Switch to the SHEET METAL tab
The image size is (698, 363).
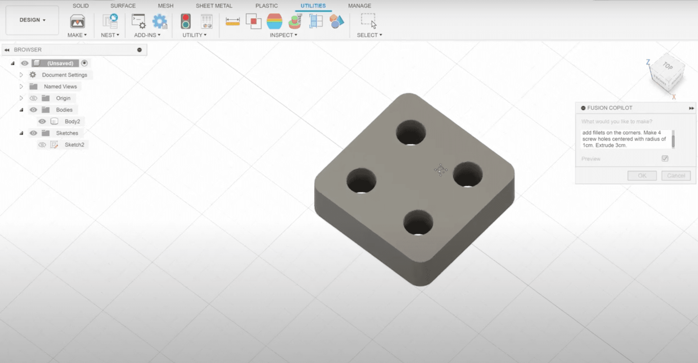point(214,6)
